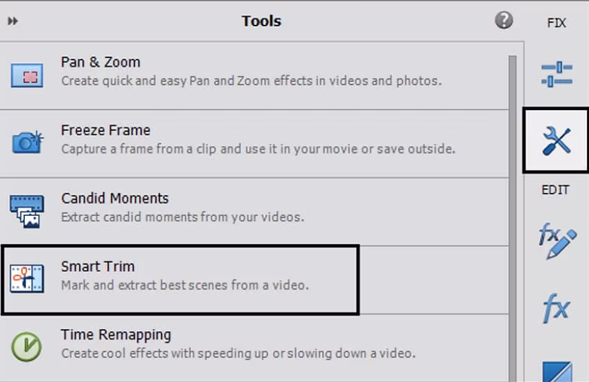Click the EDIT section label
589x382 pixels.
click(x=556, y=190)
